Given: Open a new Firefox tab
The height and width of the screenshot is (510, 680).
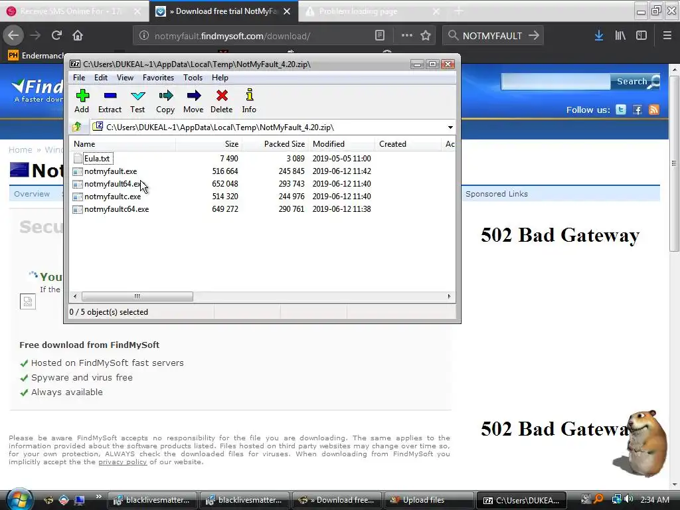Looking at the screenshot, I should (x=458, y=11).
